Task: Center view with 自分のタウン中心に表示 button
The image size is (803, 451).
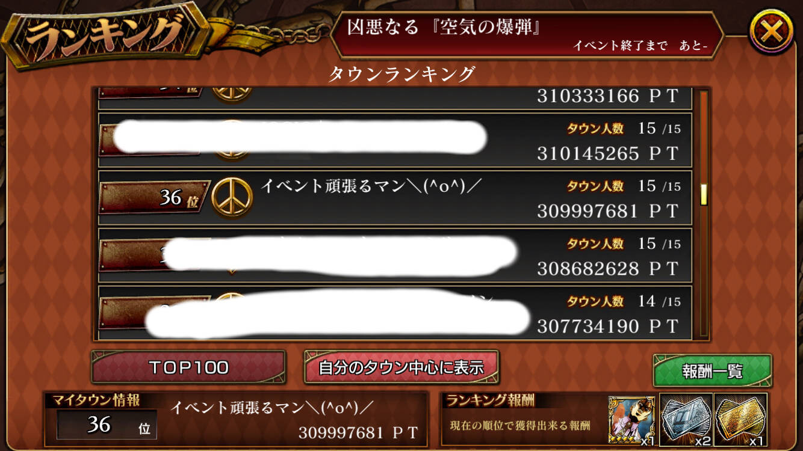Action: coord(401,367)
